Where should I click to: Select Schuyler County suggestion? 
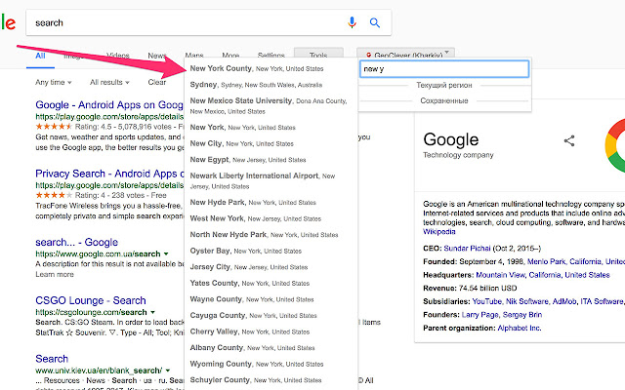271,380
